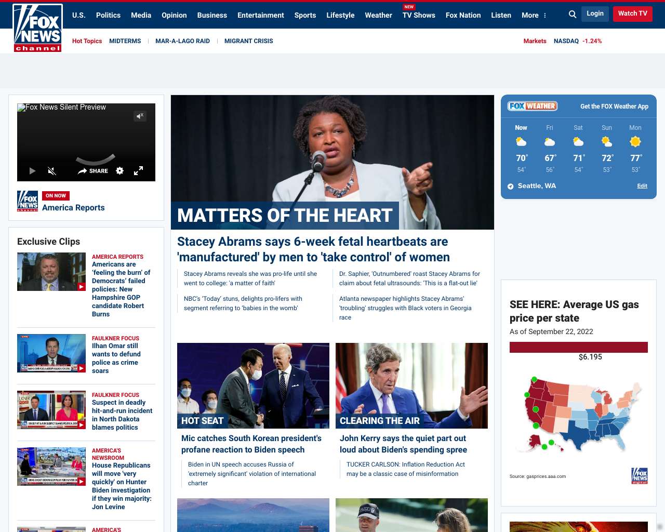Navigate to the Business section

pos(212,15)
